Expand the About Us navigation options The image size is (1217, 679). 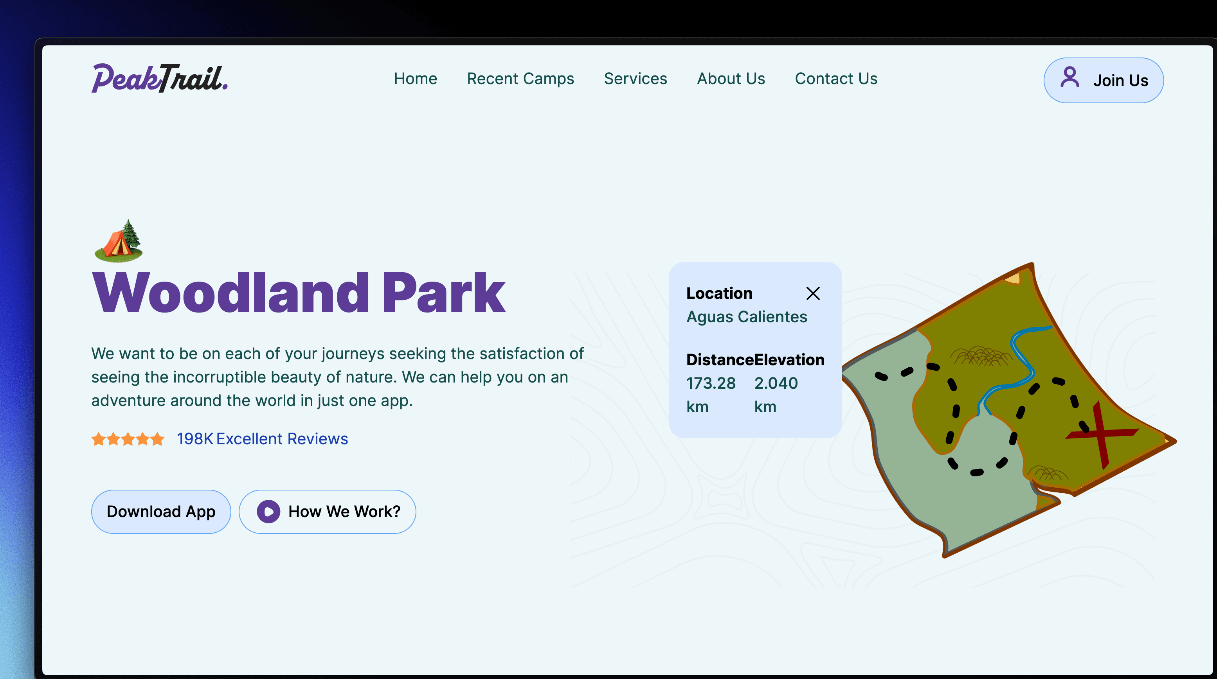point(731,79)
